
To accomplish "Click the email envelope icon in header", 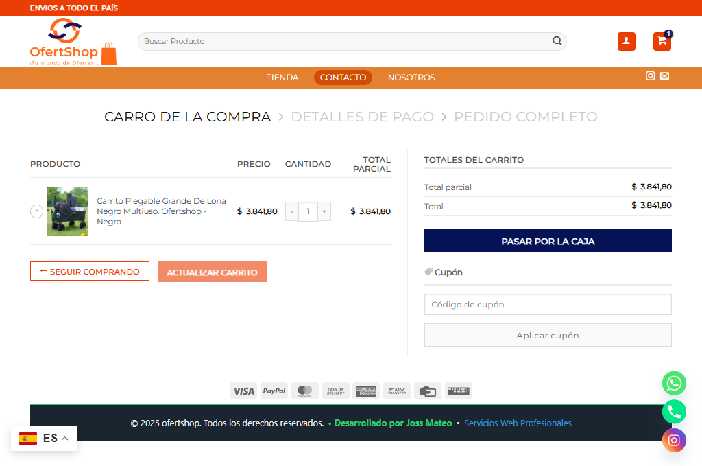I will click(664, 76).
